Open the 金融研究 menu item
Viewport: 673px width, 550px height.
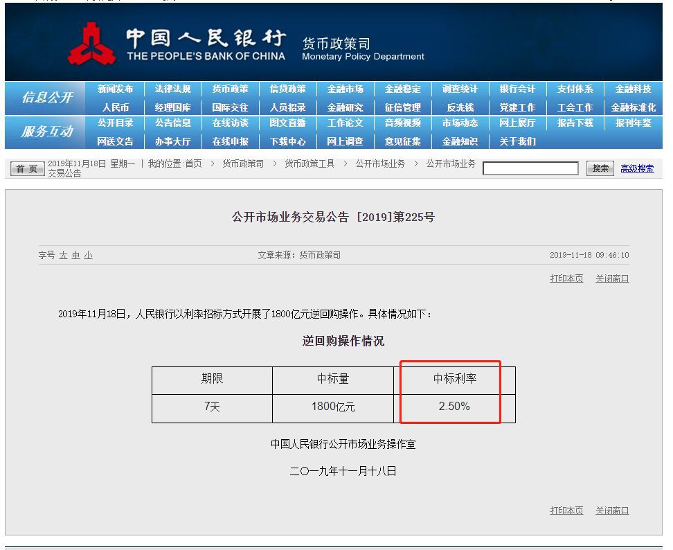345,108
